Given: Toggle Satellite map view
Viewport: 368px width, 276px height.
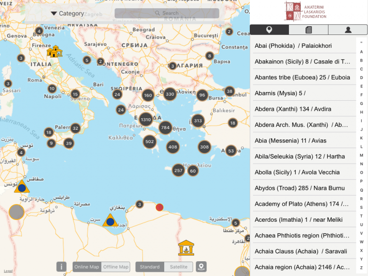Looking at the screenshot, I should [x=178, y=267].
